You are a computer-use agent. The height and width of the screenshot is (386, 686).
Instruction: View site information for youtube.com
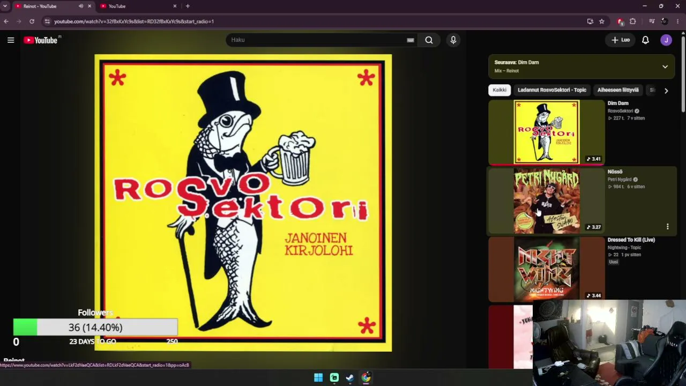coord(47,21)
